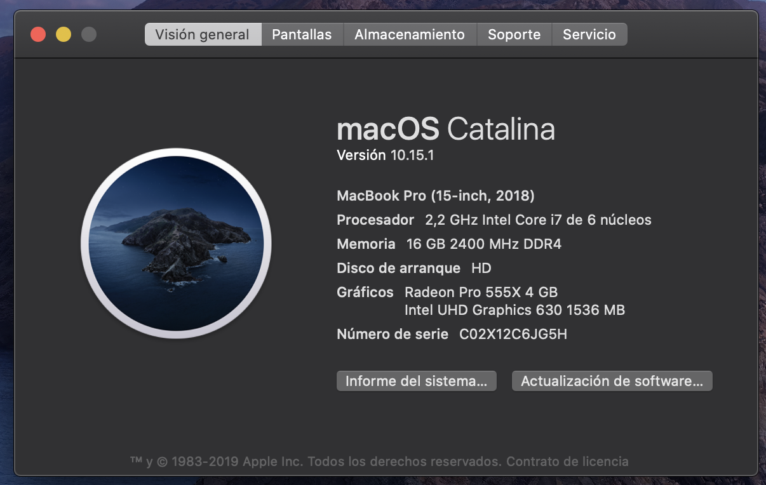Click the macOS Catalina title text
This screenshot has height=485, width=766.
click(446, 129)
